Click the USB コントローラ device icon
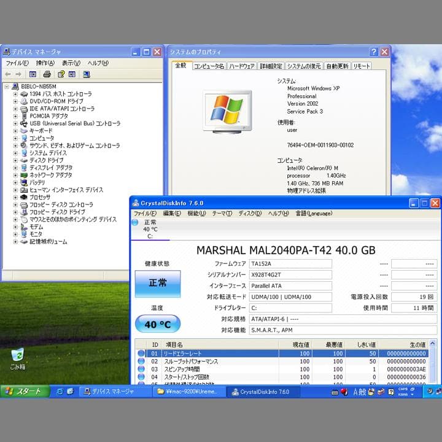442x442 pixels. point(24,123)
